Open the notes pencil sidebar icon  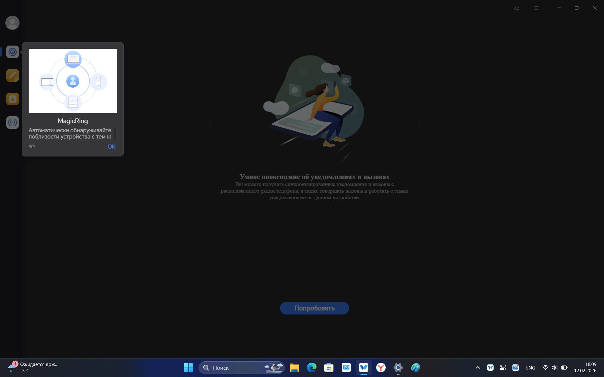coord(13,75)
